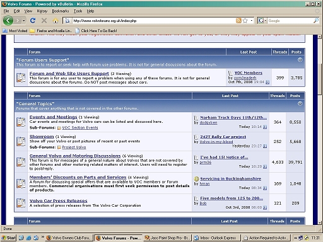The height and width of the screenshot is (242, 323).
Task: Click the vertical scrollbar thumb
Action: pyautogui.click(x=320, y=79)
